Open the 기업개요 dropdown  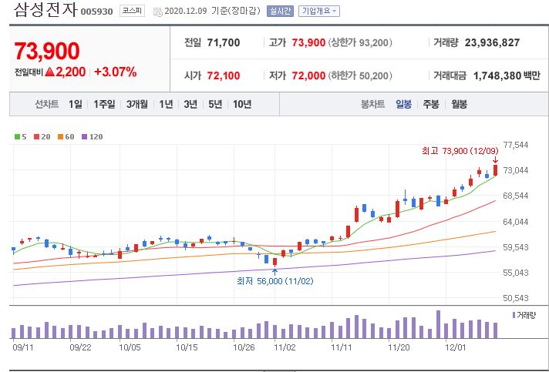(x=319, y=12)
